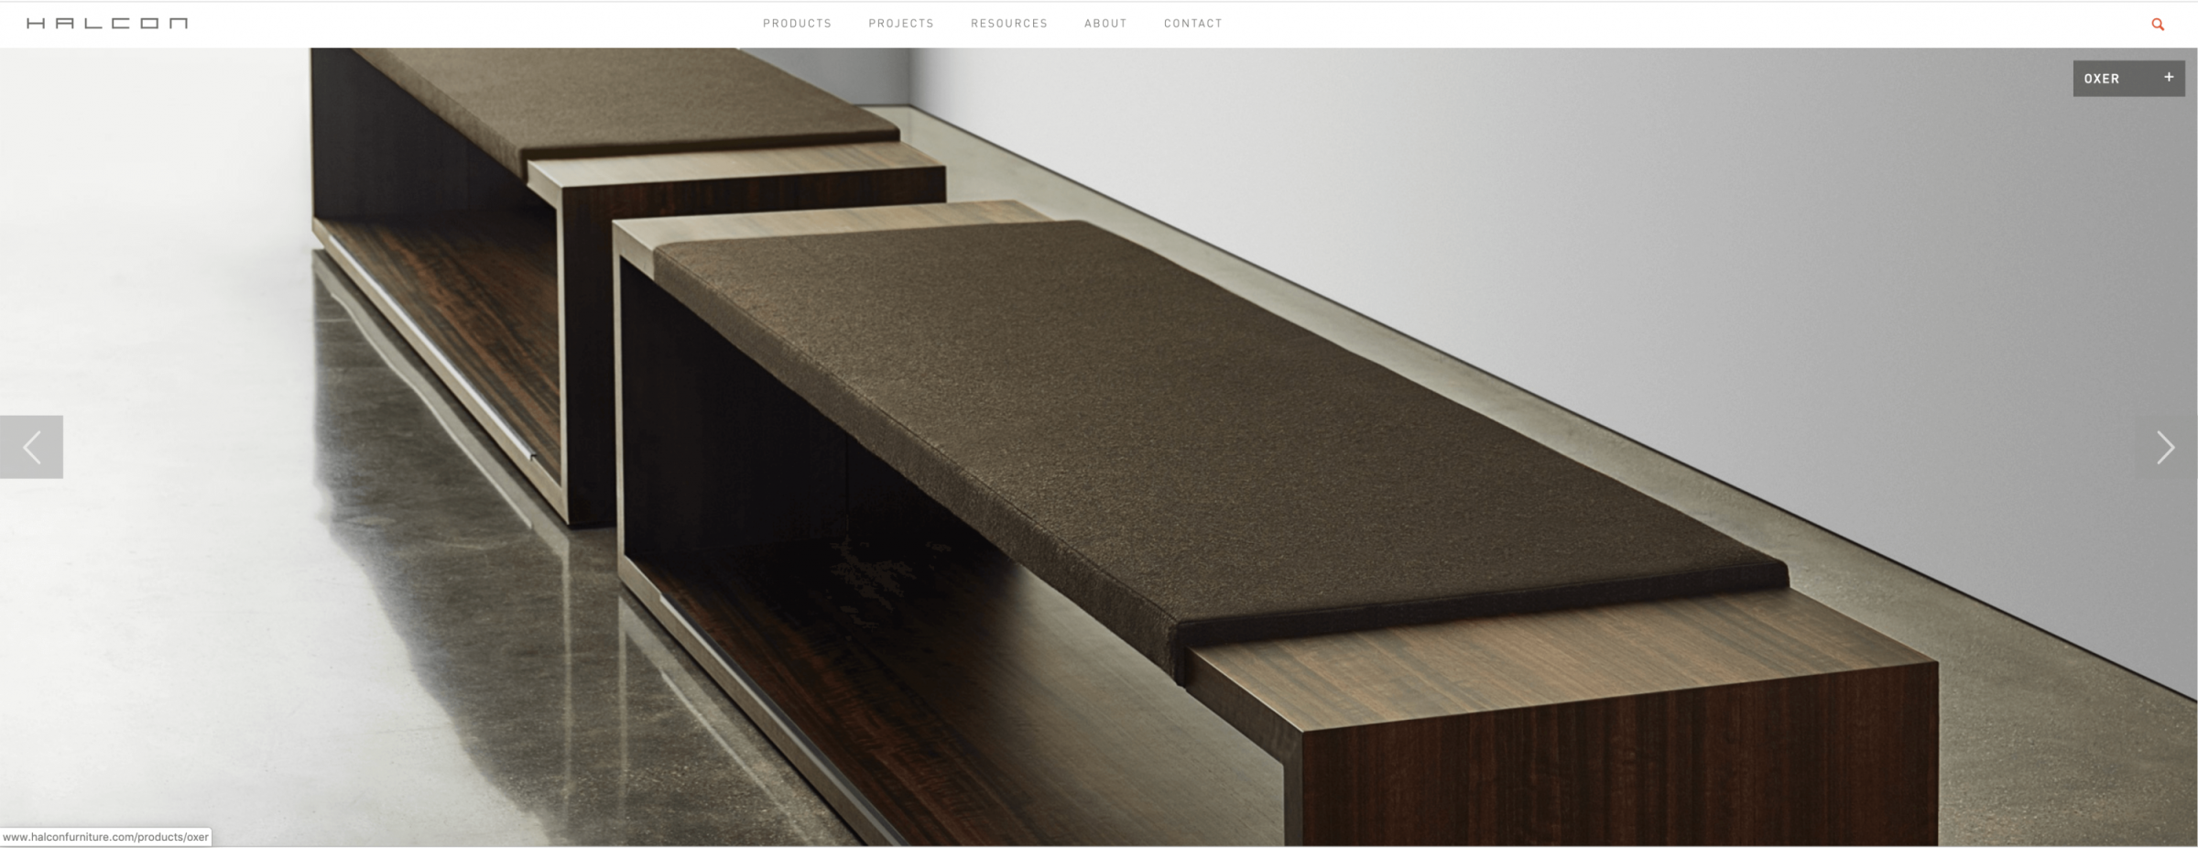The image size is (2198, 848).
Task: Go to the previous slide with left arrow
Action: point(32,447)
